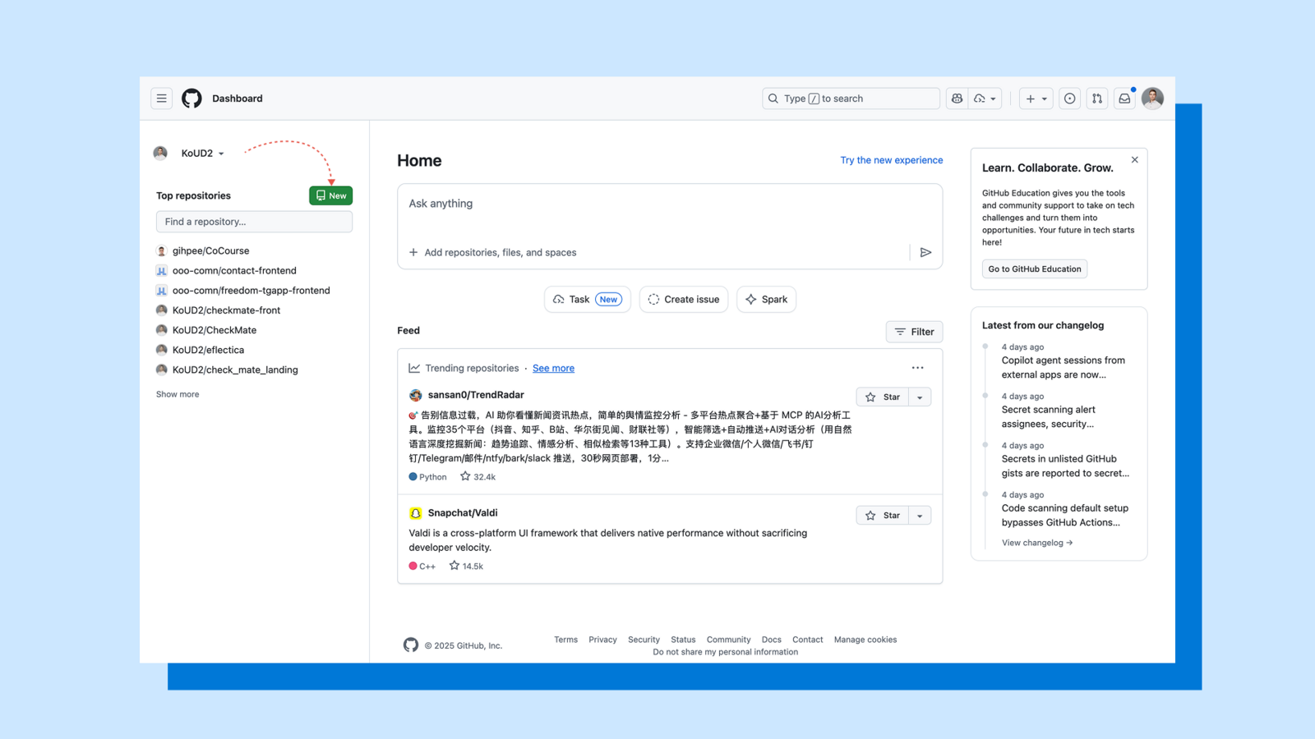
Task: Click the Snapchat ghost avatar
Action: pos(416,514)
